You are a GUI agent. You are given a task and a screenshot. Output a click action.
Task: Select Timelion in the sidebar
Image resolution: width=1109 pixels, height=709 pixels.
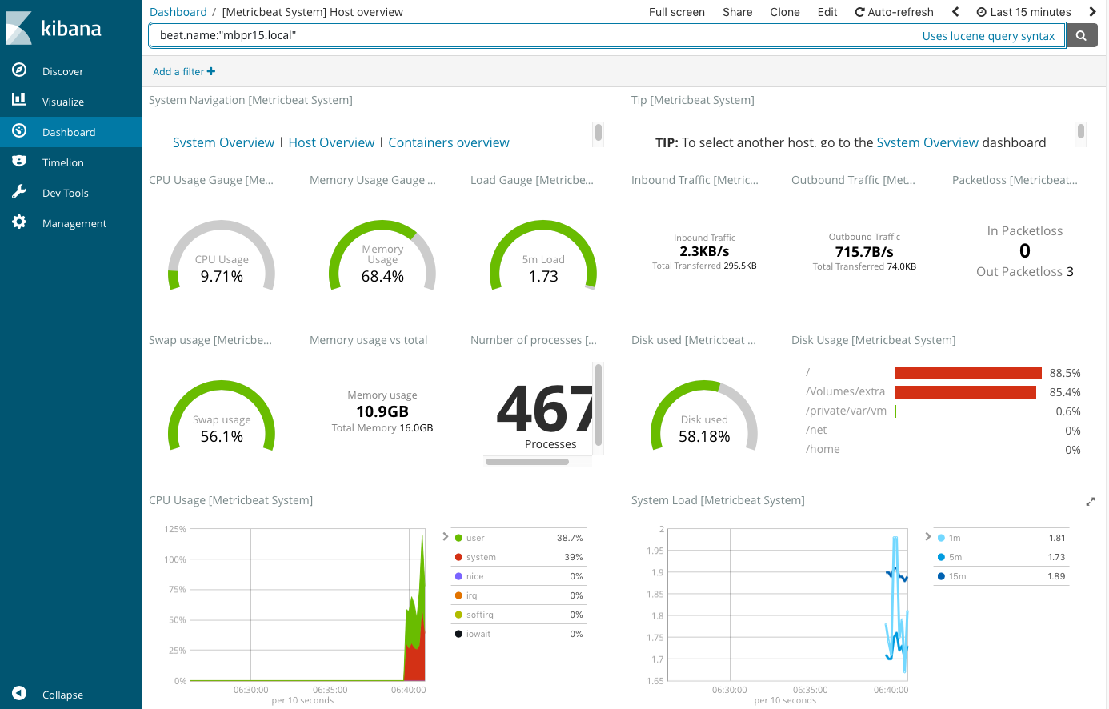pos(63,162)
